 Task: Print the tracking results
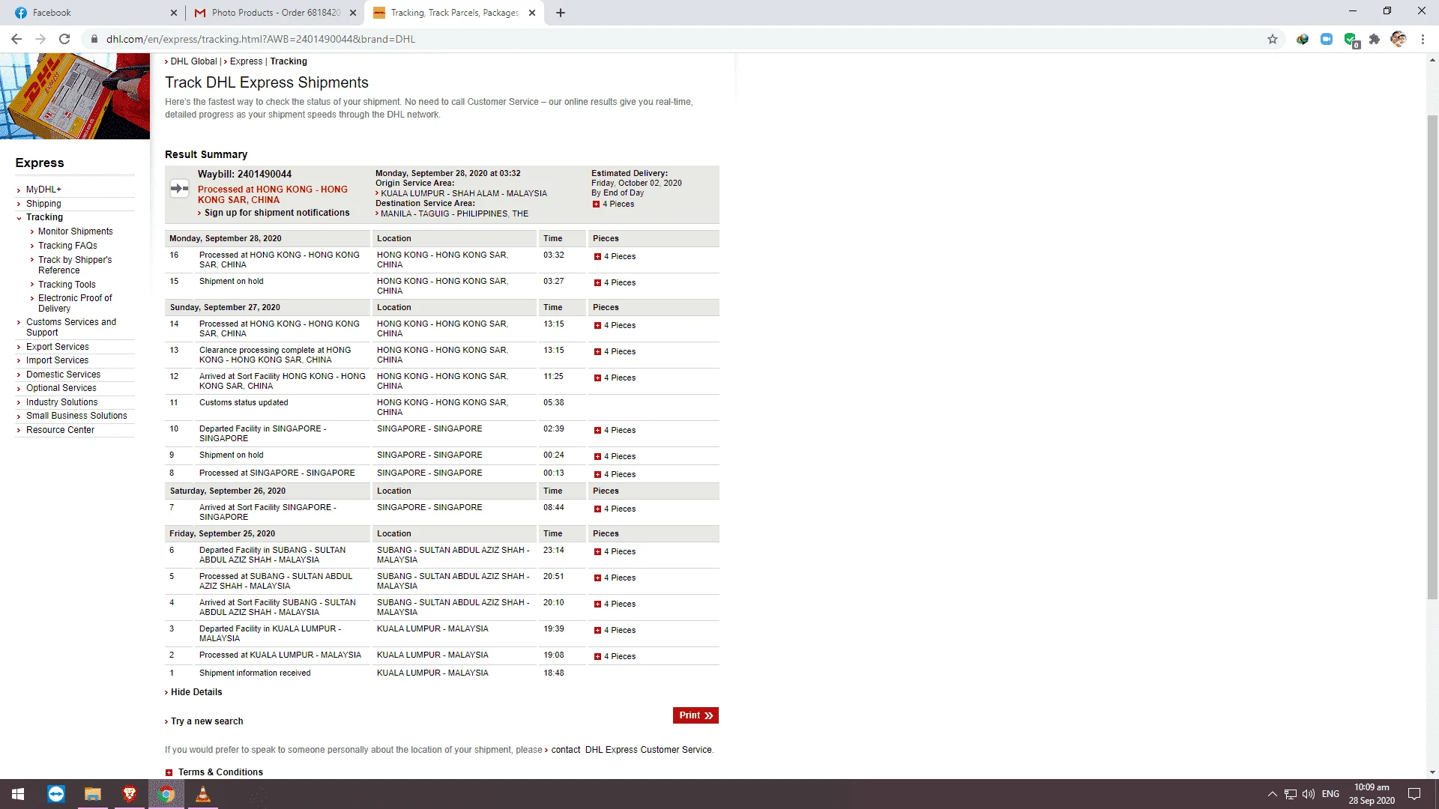point(696,715)
